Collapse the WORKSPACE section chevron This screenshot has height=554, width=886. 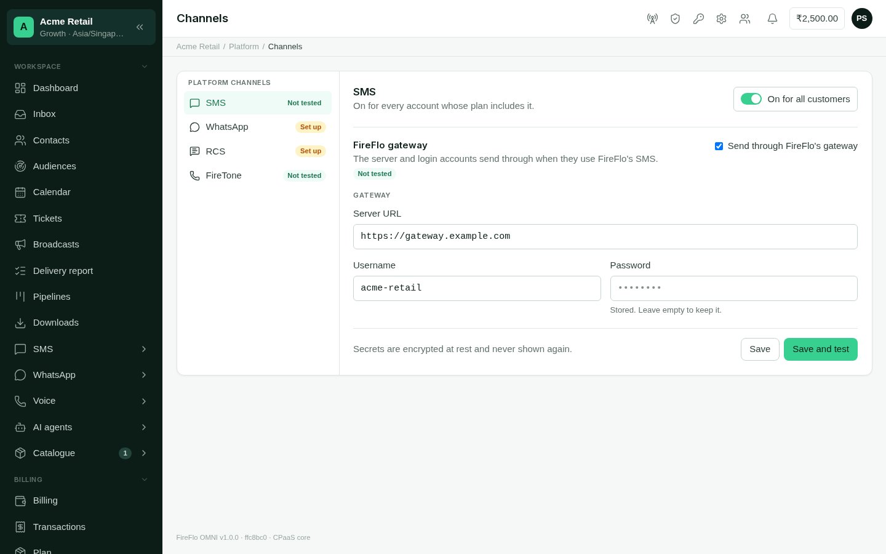[145, 66]
